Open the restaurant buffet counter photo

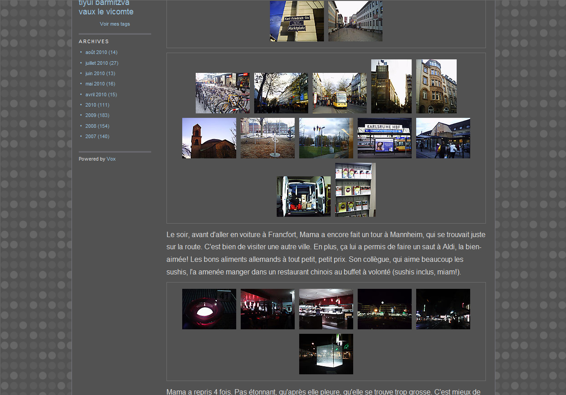pyautogui.click(x=326, y=309)
